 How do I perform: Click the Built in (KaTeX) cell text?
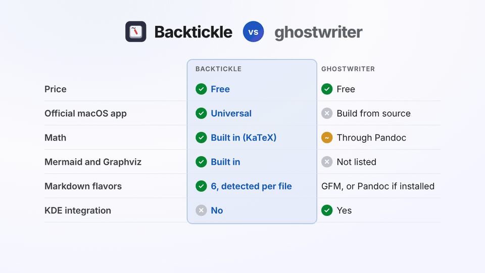[x=244, y=138]
